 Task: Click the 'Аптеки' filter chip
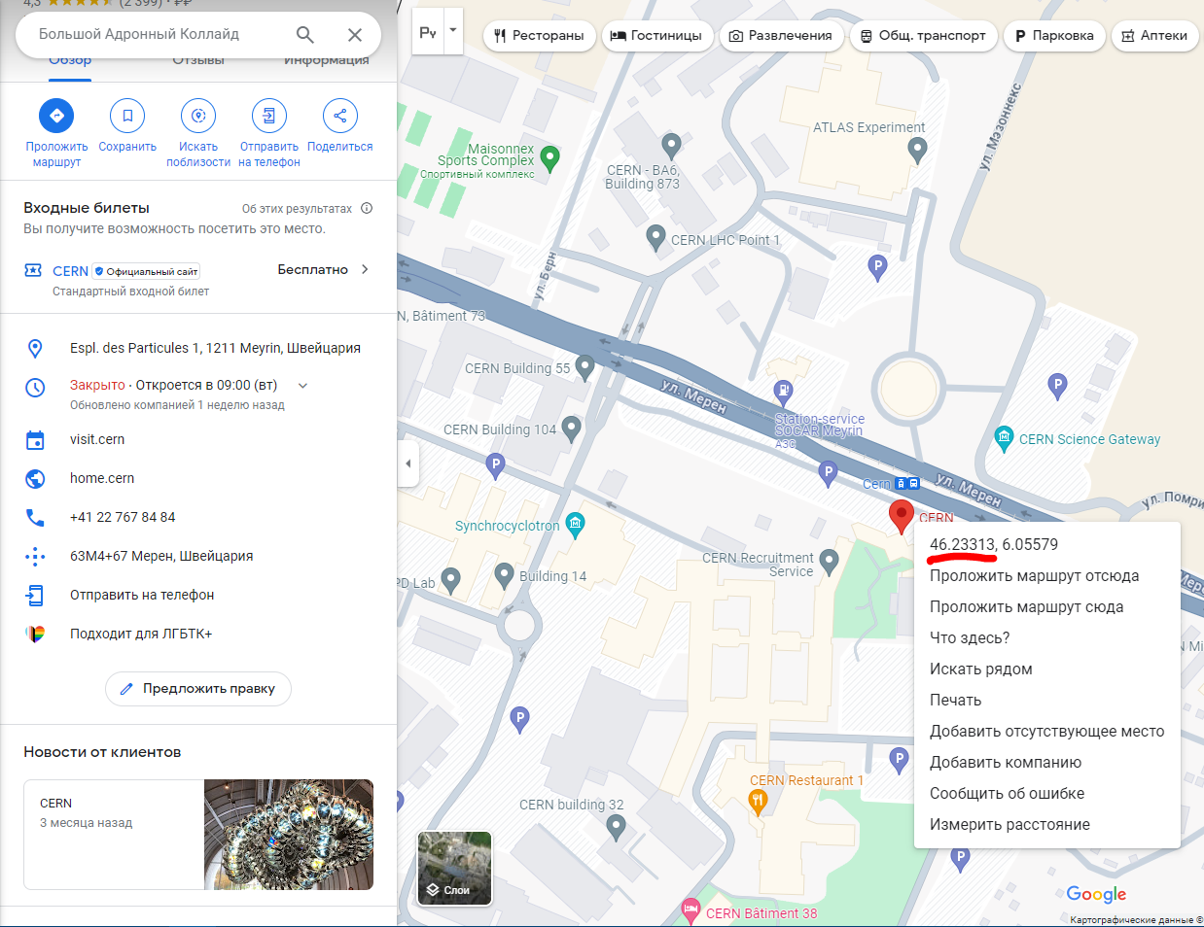(1155, 36)
